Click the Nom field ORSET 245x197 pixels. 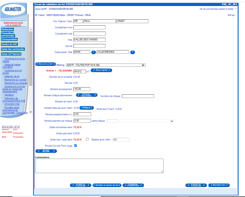pos(132,21)
